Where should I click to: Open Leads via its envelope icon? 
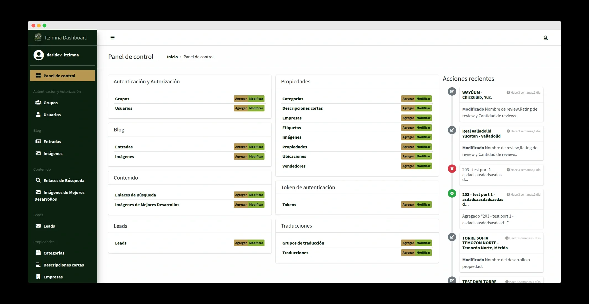pos(38,226)
